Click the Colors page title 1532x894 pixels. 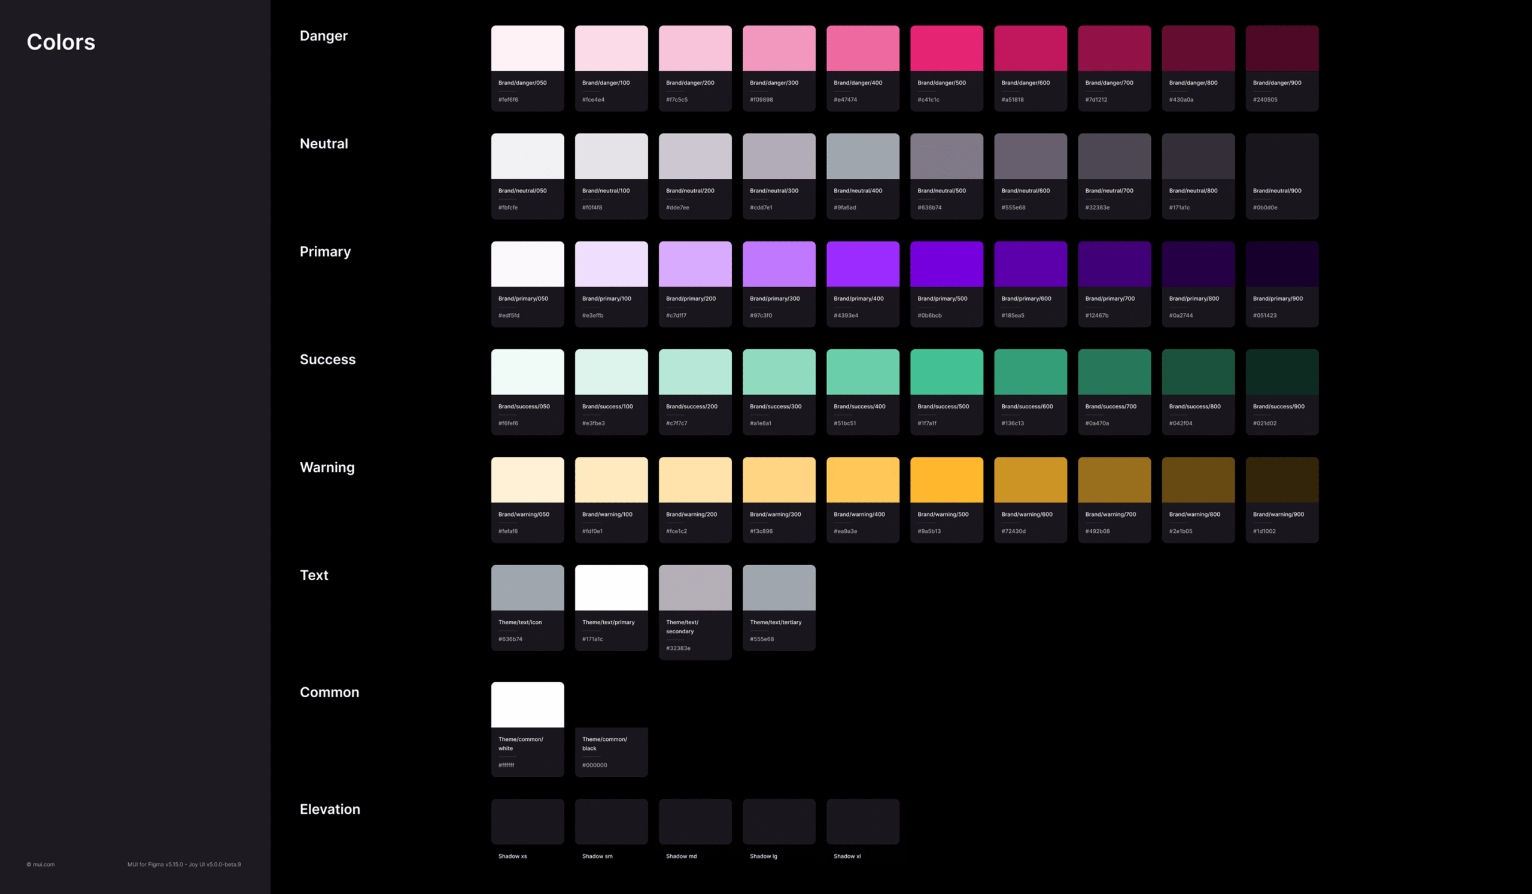tap(61, 42)
